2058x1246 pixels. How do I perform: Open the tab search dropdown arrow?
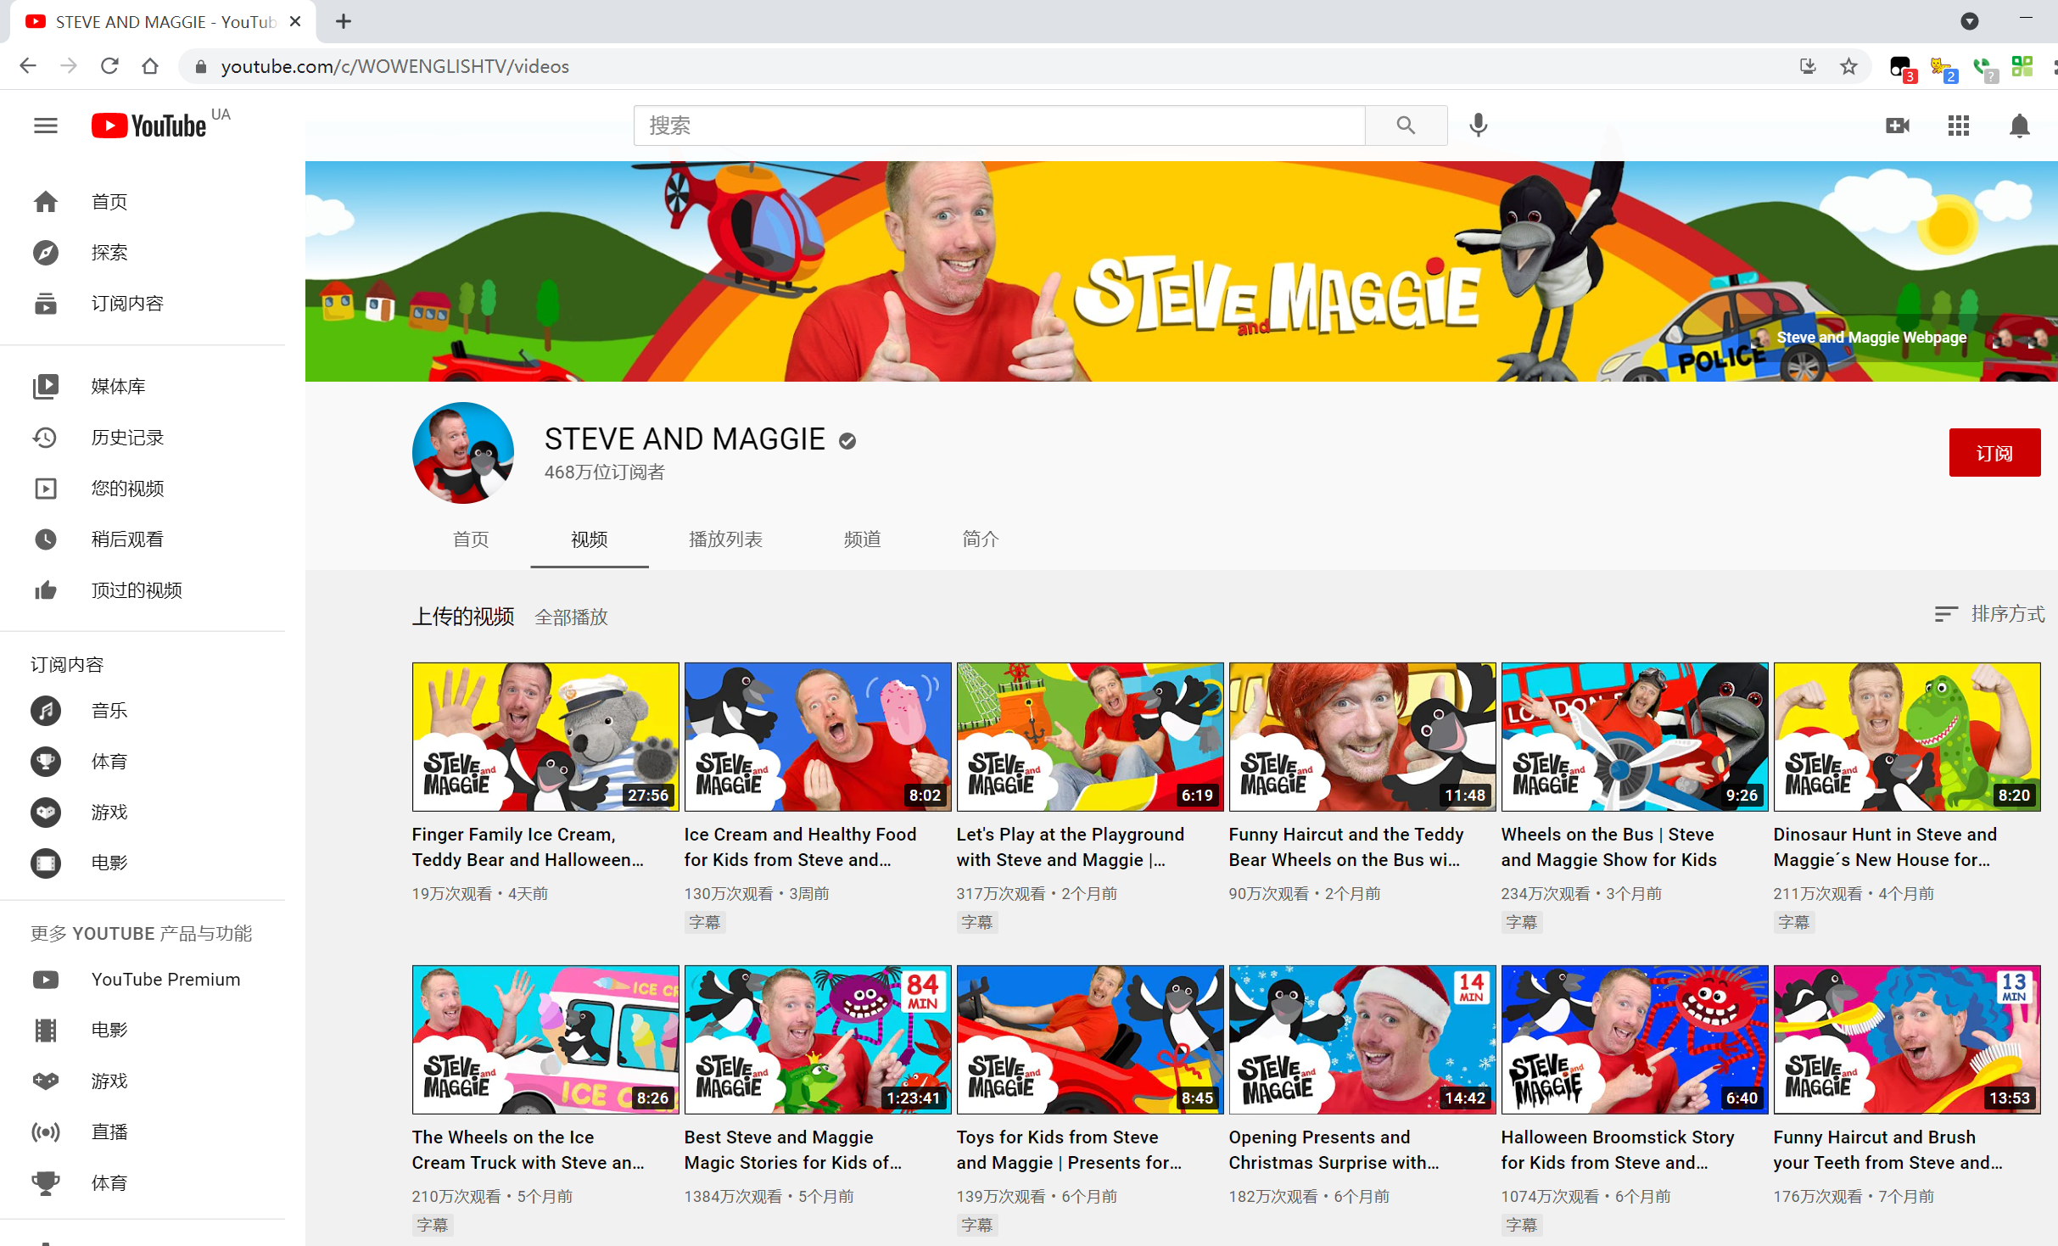coord(1970,22)
